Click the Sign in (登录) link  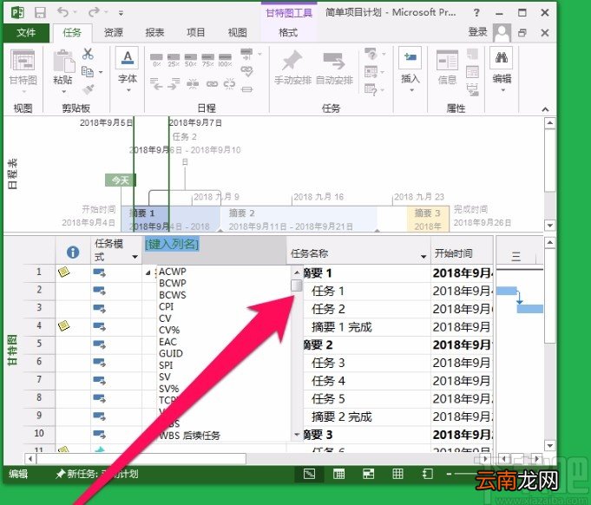point(478,32)
